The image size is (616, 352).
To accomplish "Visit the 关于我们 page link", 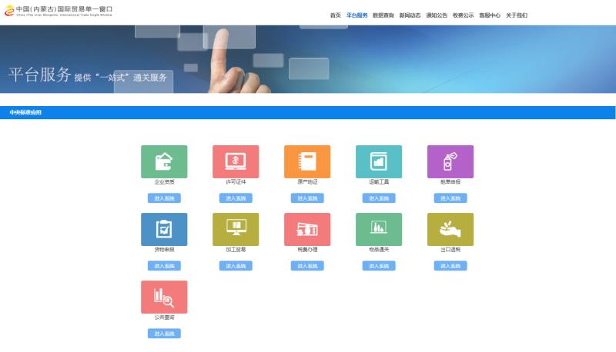I will click(x=517, y=15).
